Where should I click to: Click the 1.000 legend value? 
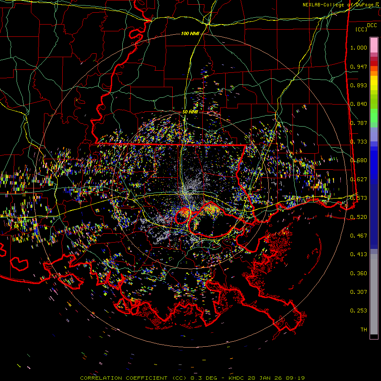click(359, 47)
